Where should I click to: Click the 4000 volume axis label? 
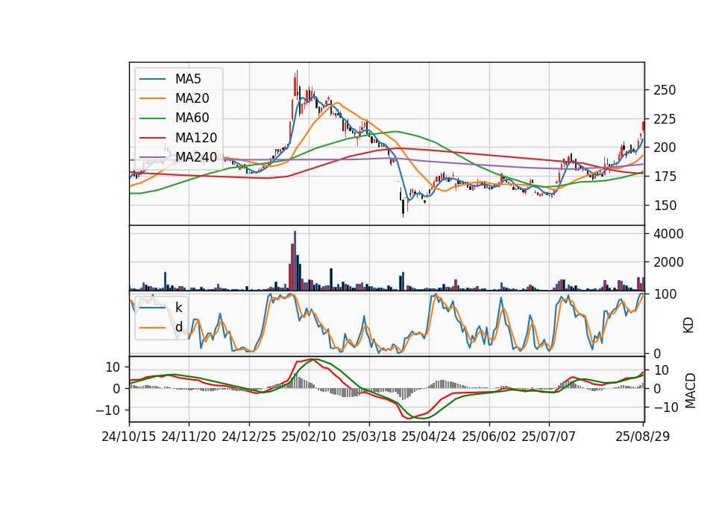(x=668, y=234)
